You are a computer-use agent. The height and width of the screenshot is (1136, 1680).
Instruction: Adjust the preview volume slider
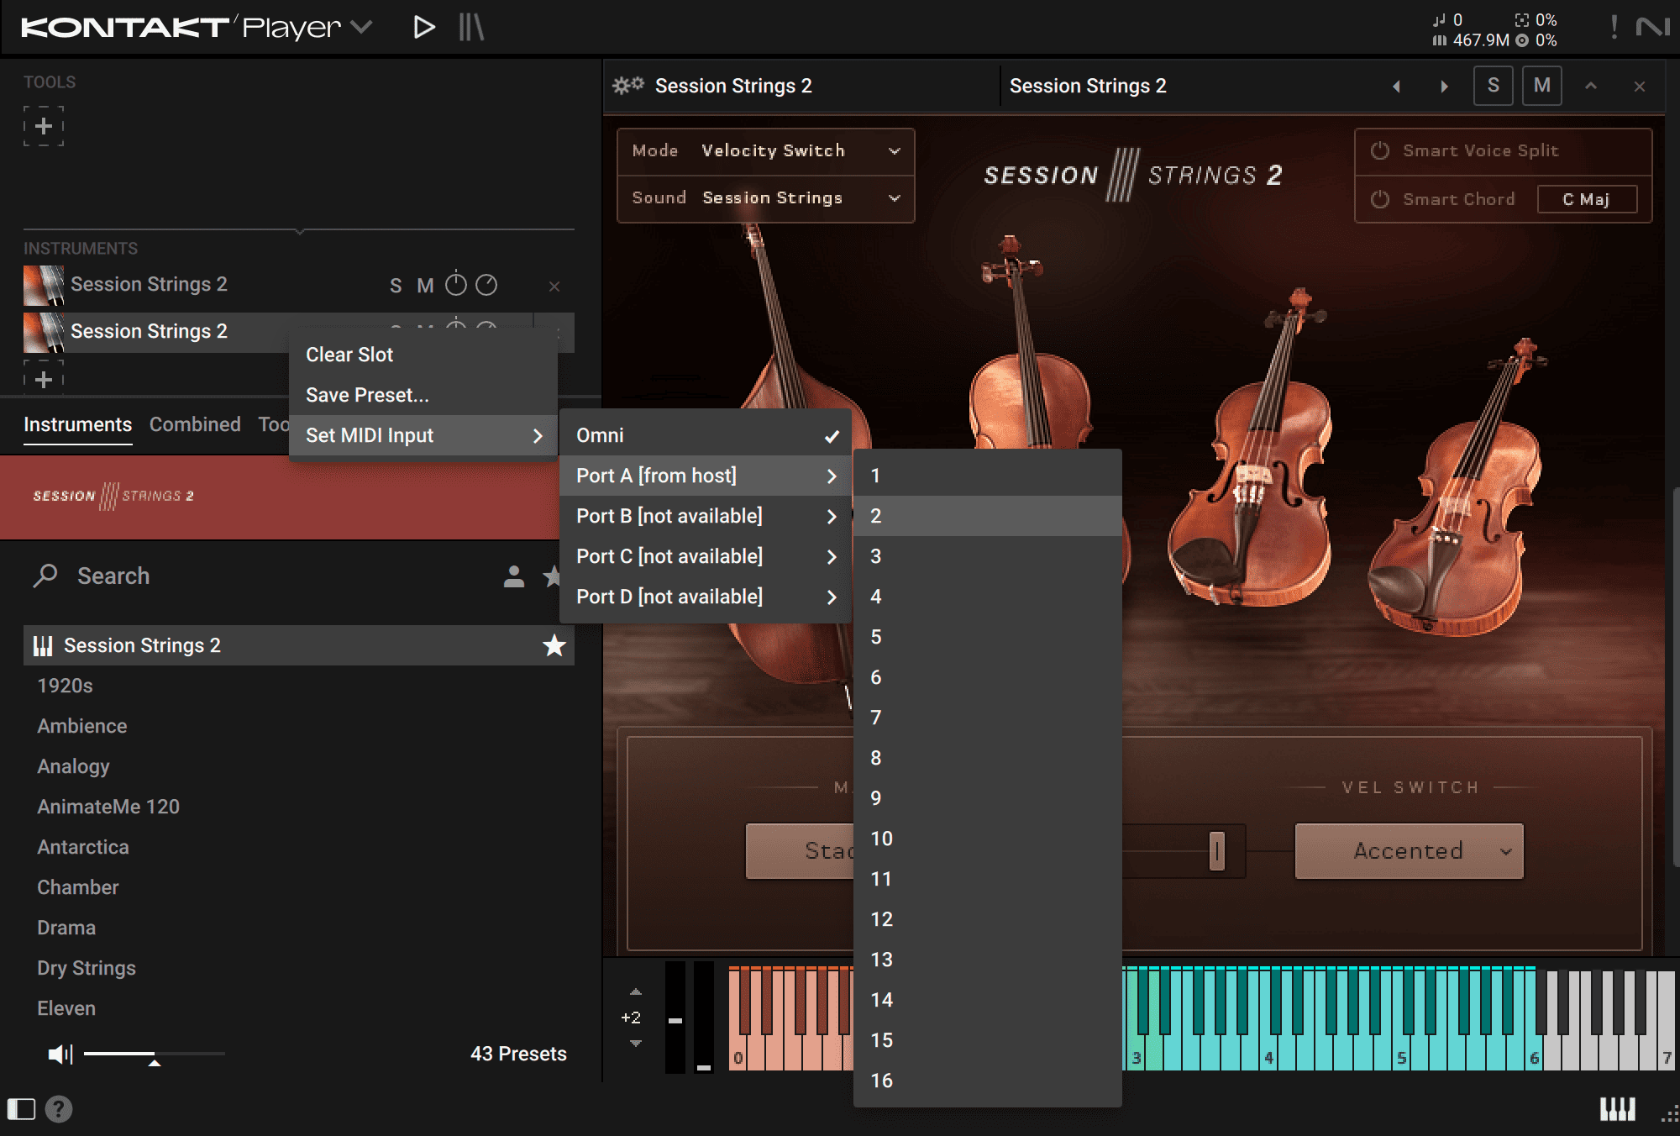[155, 1054]
